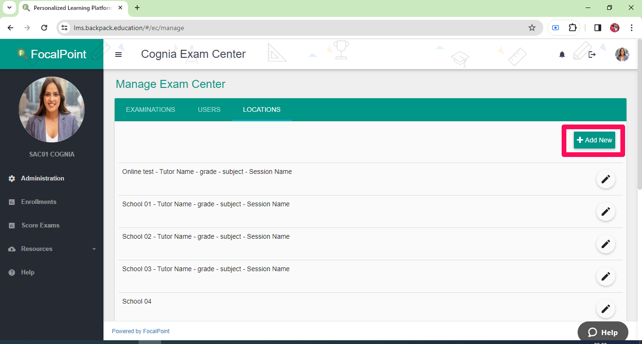Click the Help question mark icon in sidebar
Image resolution: width=642 pixels, height=344 pixels.
[x=12, y=273]
